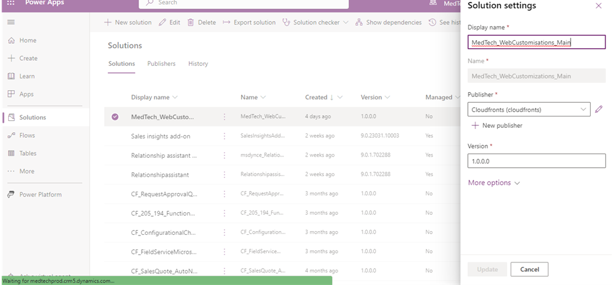The image size is (612, 285).
Task: Click the See history clock icon
Action: click(432, 23)
